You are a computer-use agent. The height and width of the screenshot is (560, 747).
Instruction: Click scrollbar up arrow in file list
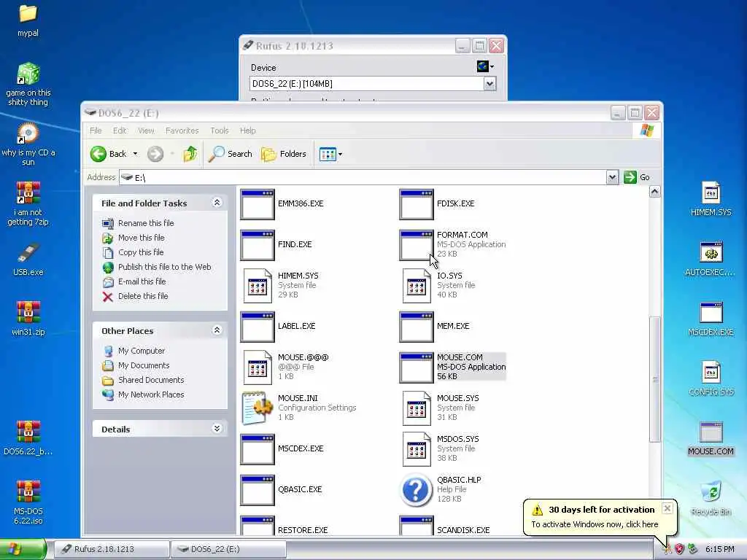655,192
